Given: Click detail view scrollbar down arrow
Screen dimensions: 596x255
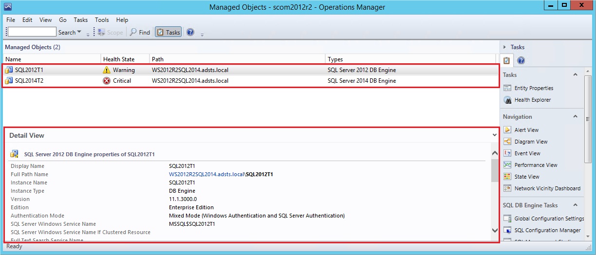Looking at the screenshot, I should (495, 230).
